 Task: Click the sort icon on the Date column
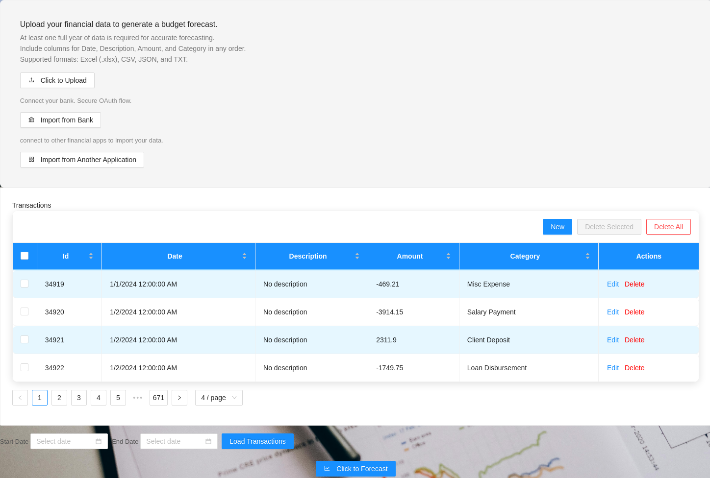click(x=244, y=256)
